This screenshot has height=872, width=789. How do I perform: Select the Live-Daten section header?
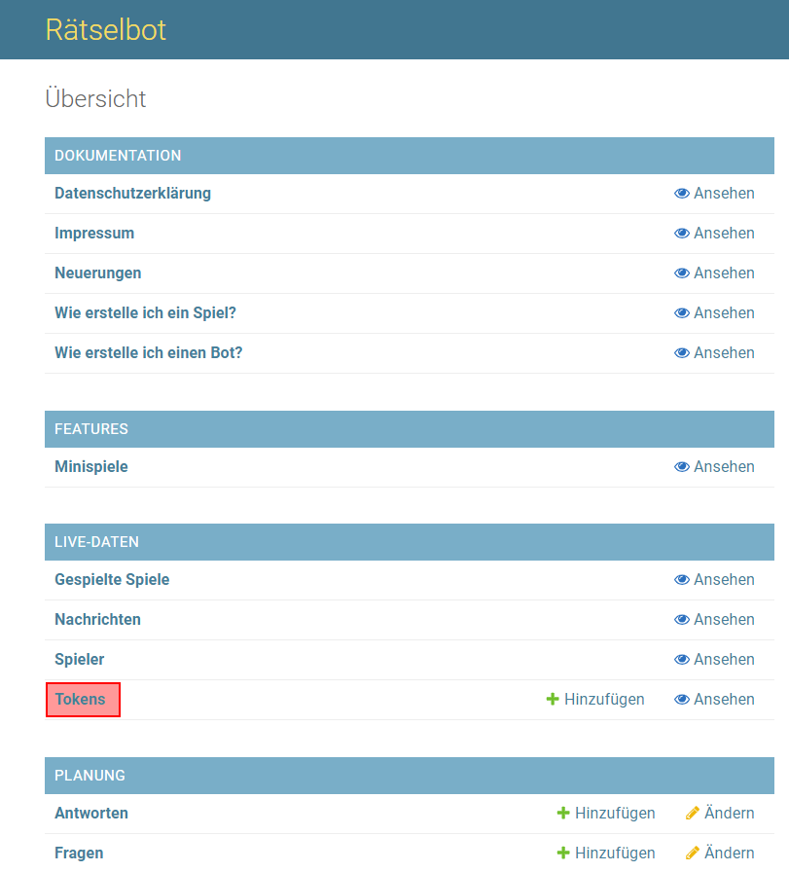pos(96,542)
